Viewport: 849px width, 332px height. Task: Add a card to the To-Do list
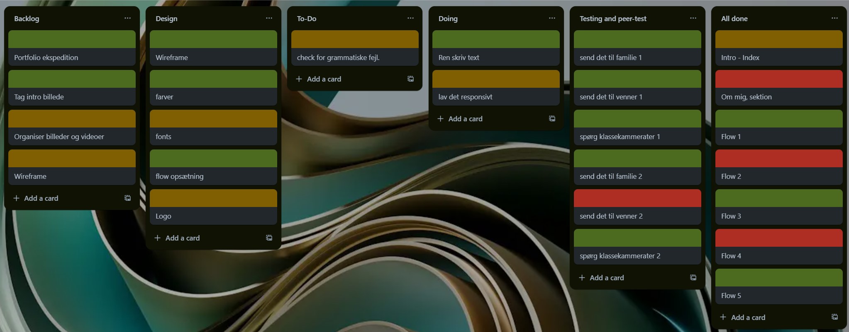tap(324, 79)
